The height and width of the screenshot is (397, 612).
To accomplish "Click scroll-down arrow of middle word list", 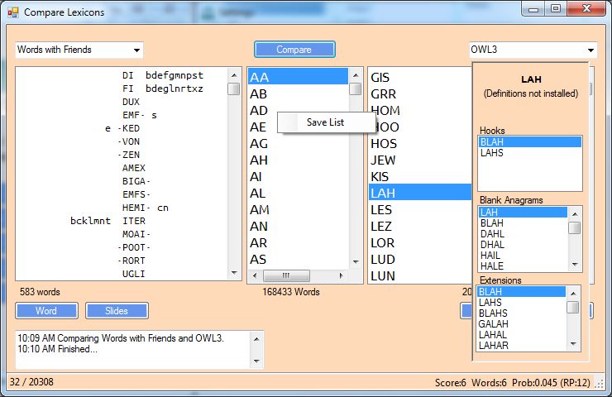I will pyautogui.click(x=355, y=261).
